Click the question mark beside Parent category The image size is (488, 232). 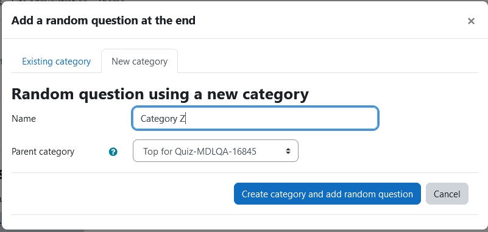[x=113, y=152]
